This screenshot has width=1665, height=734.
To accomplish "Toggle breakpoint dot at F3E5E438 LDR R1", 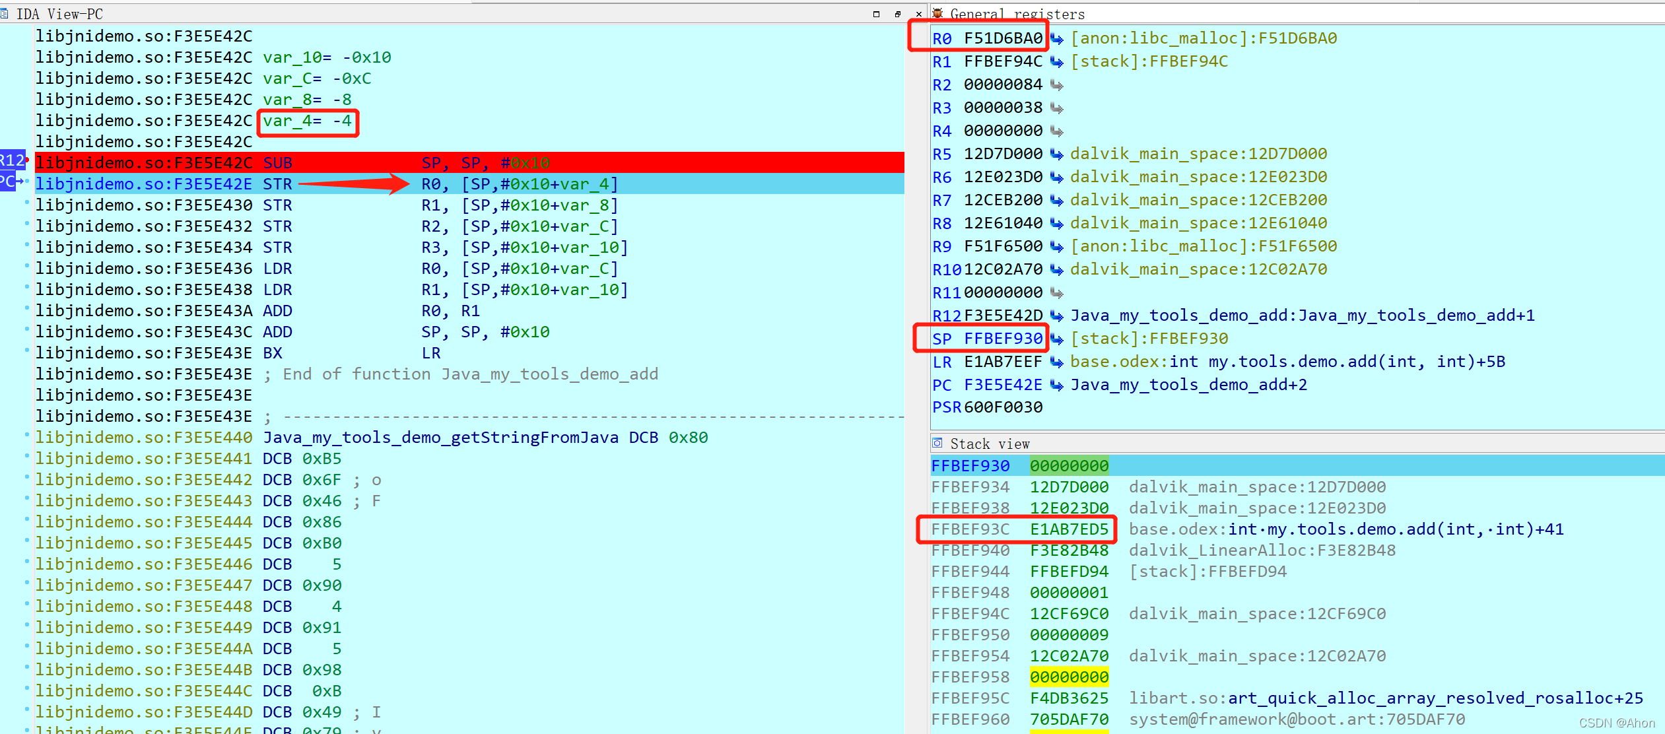I will 27,287.
